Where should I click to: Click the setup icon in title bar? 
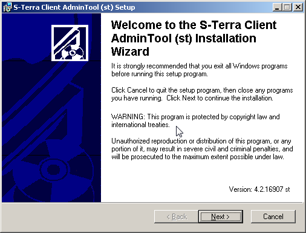(7, 7)
